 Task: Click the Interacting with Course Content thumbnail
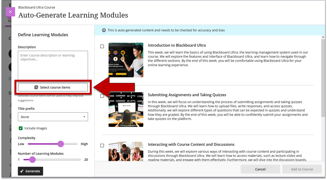click(126, 151)
